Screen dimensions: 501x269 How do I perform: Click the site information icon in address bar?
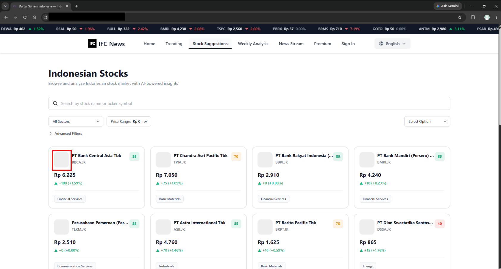pos(45,17)
